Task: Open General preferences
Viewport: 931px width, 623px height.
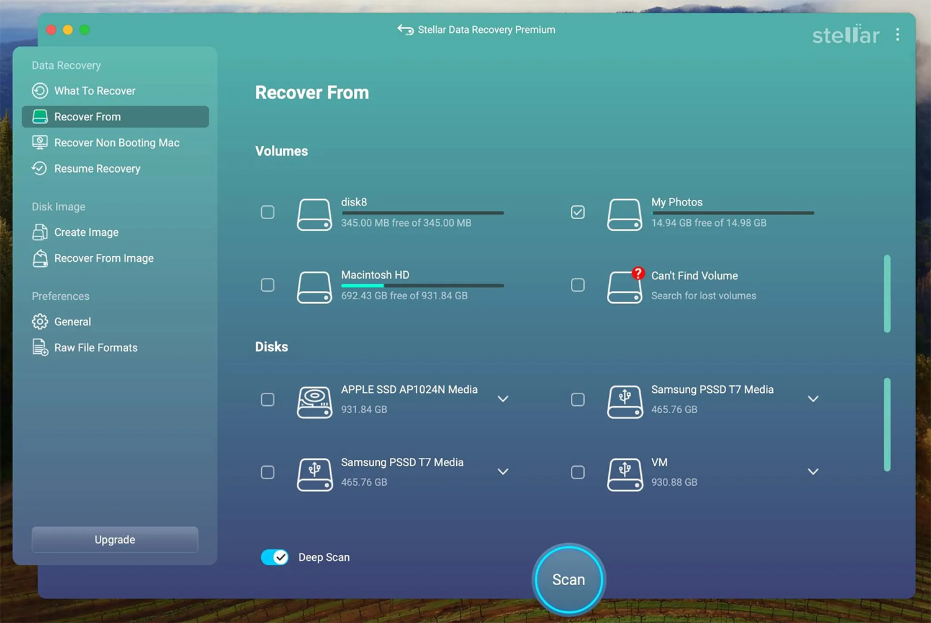Action: pos(115,321)
